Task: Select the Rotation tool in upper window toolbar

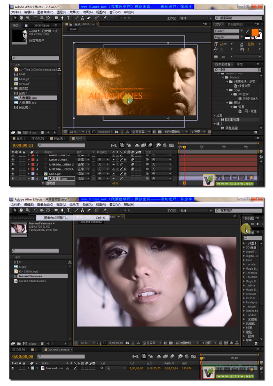Action: click(36, 18)
